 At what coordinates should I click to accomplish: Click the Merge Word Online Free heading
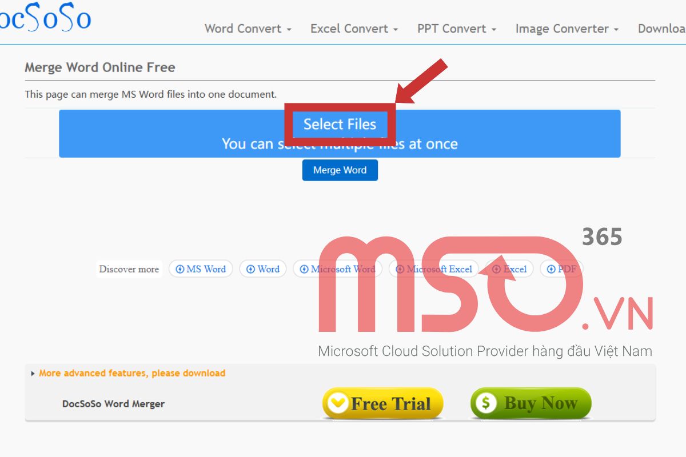tap(100, 67)
